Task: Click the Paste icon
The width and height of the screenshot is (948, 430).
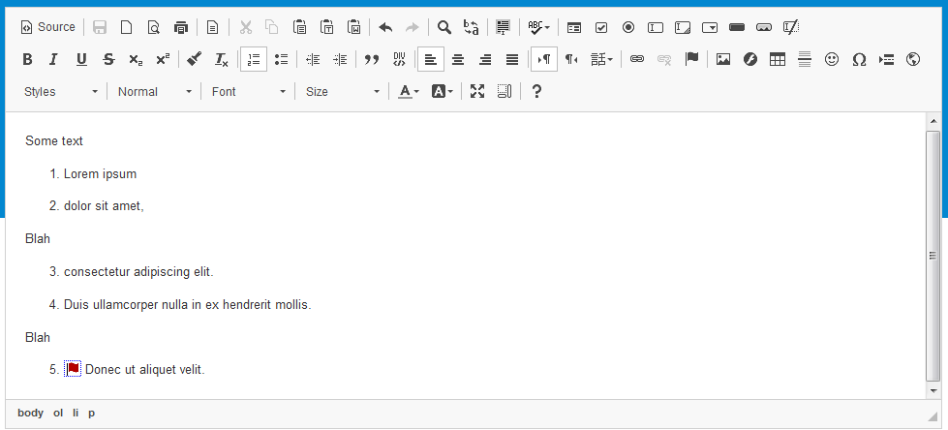Action: pos(299,27)
